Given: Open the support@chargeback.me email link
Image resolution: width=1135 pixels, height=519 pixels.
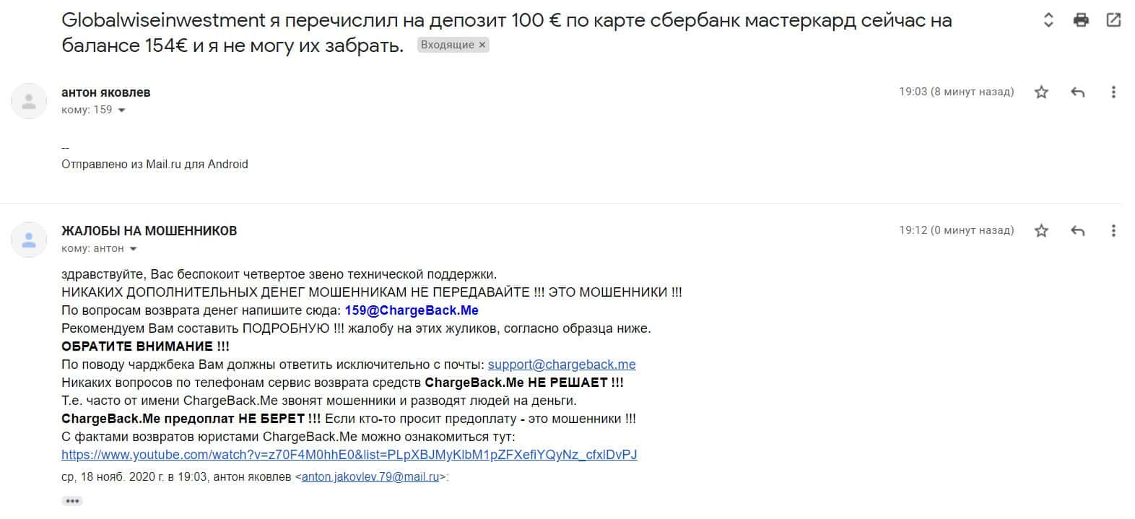Looking at the screenshot, I should [562, 365].
